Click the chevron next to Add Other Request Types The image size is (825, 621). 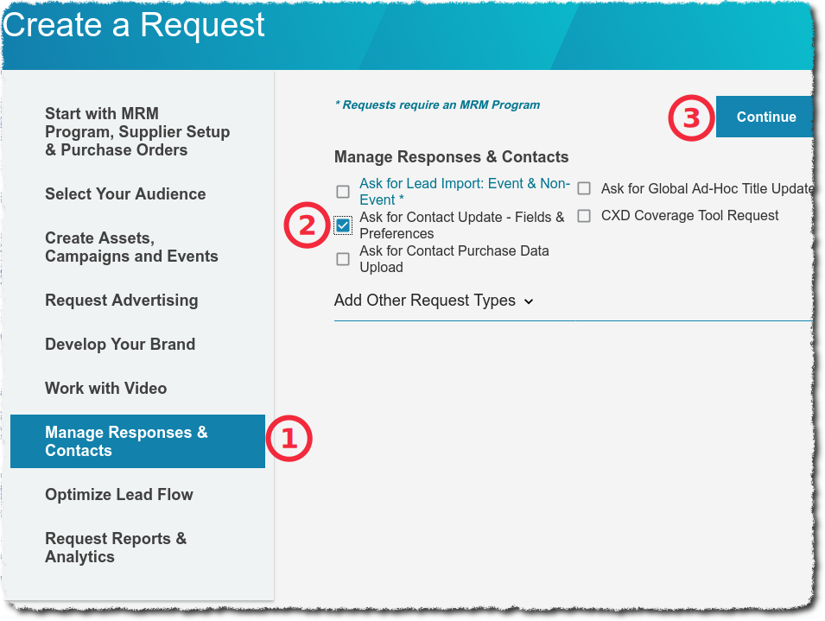(x=529, y=301)
